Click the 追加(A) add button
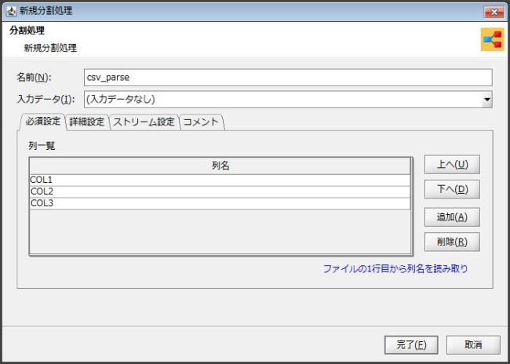 click(x=451, y=217)
